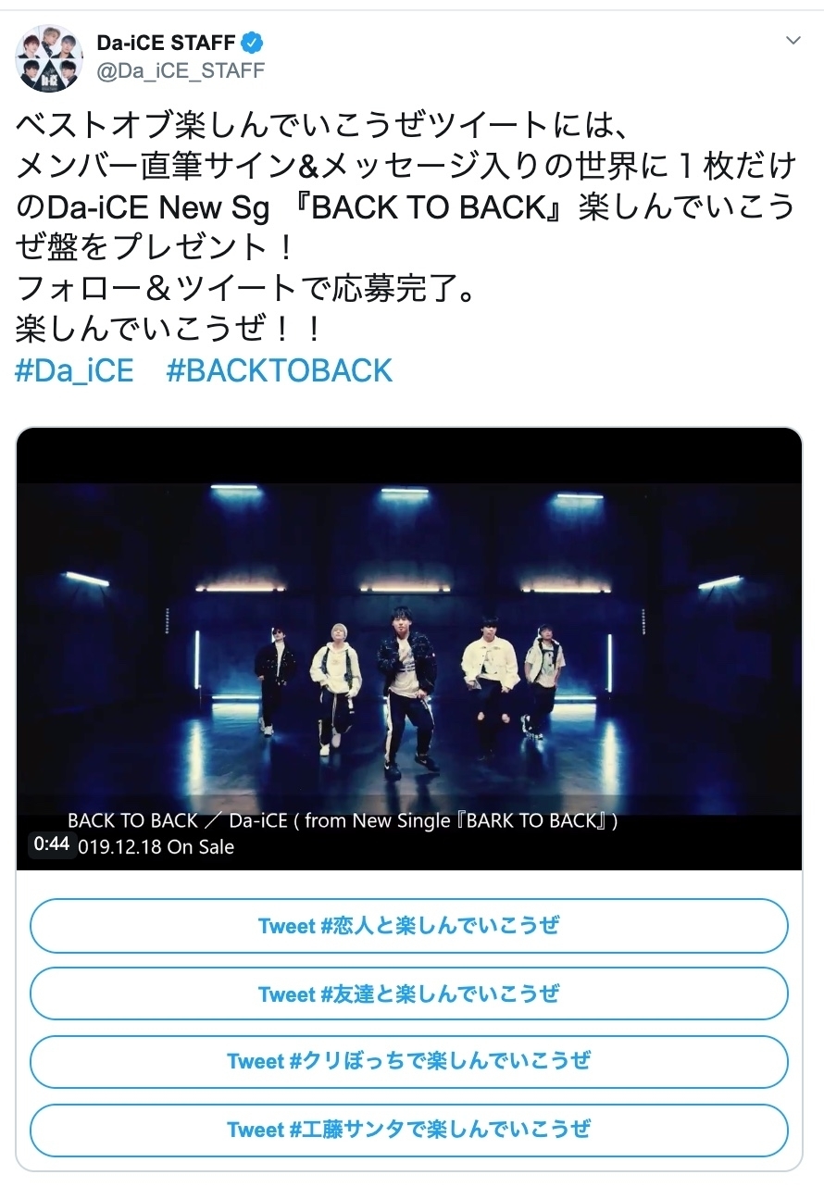Open the Da-iCE STAFF display name
824x1187 pixels.
pyautogui.click(x=166, y=42)
